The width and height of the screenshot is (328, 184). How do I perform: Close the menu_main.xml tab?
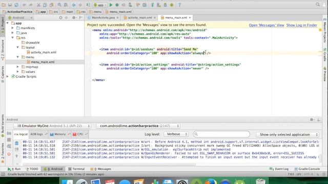coord(190,18)
